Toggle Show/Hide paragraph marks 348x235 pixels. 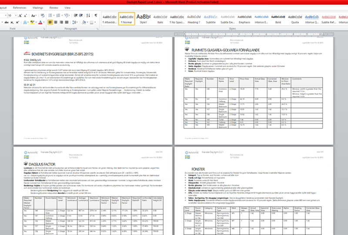96,16
